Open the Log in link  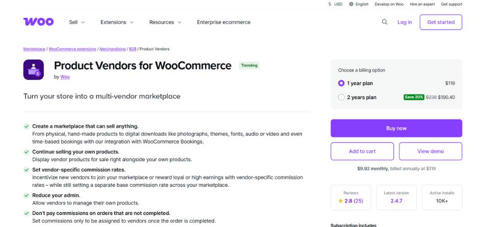405,22
